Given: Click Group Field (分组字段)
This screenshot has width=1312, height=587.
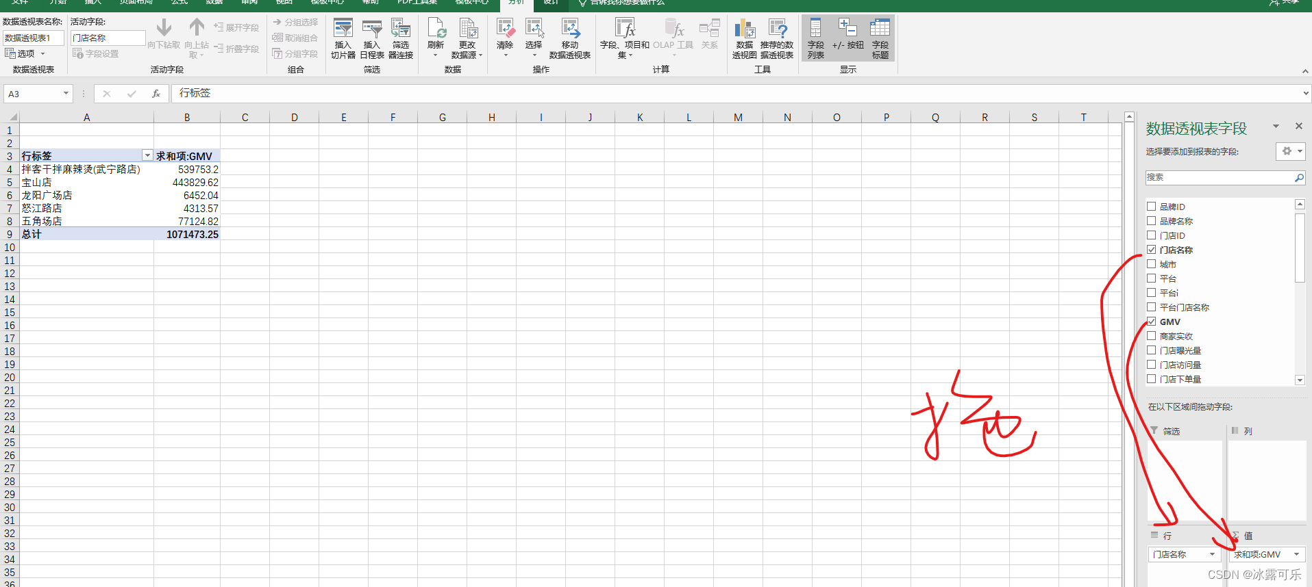Looking at the screenshot, I should (x=295, y=53).
